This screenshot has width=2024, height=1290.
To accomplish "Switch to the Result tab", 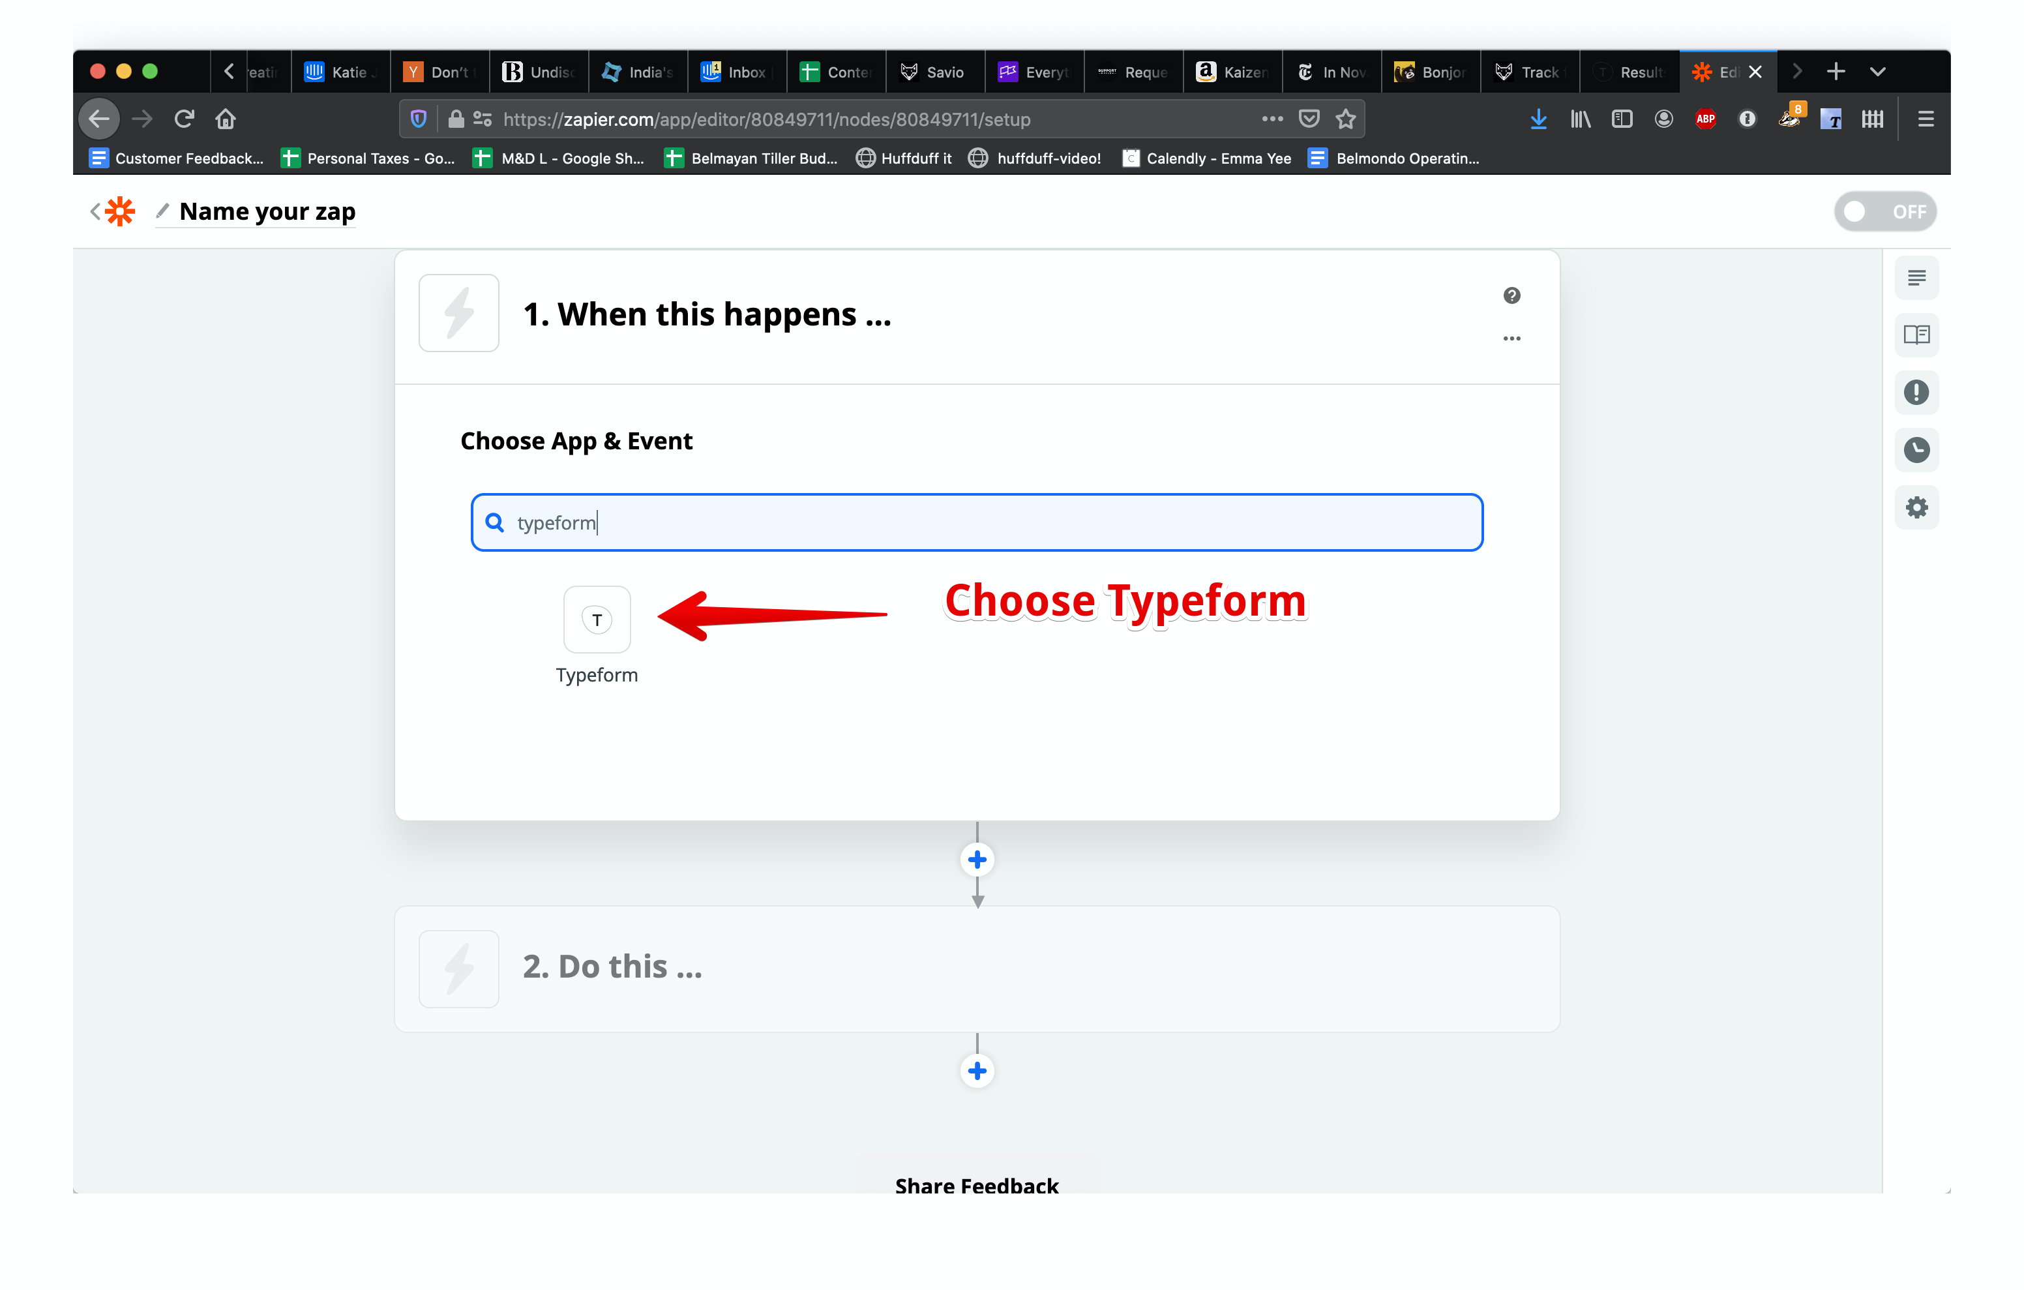I will 1629,72.
